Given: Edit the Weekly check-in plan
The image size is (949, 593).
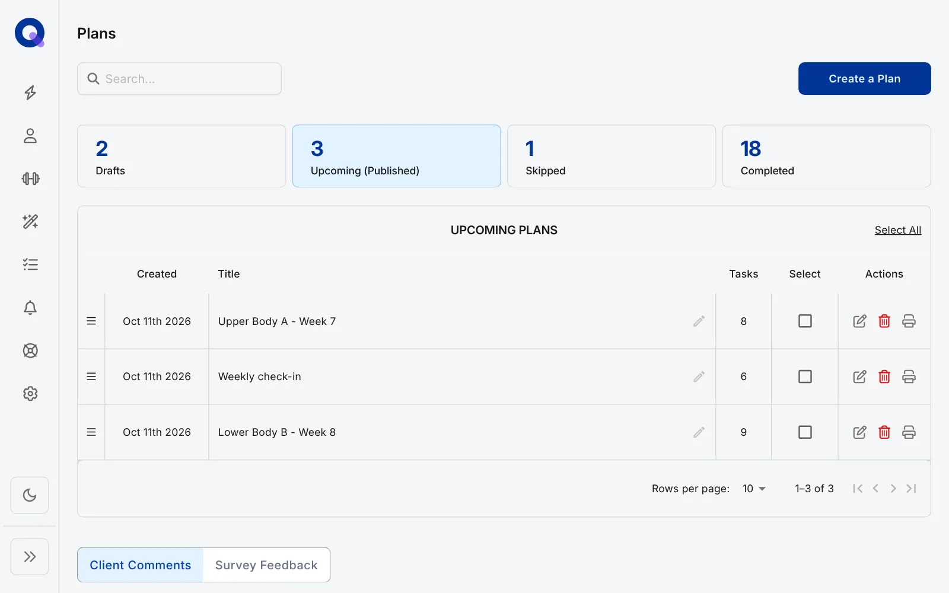Looking at the screenshot, I should coord(859,377).
